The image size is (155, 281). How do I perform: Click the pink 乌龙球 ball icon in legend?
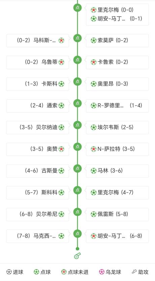click(x=102, y=272)
